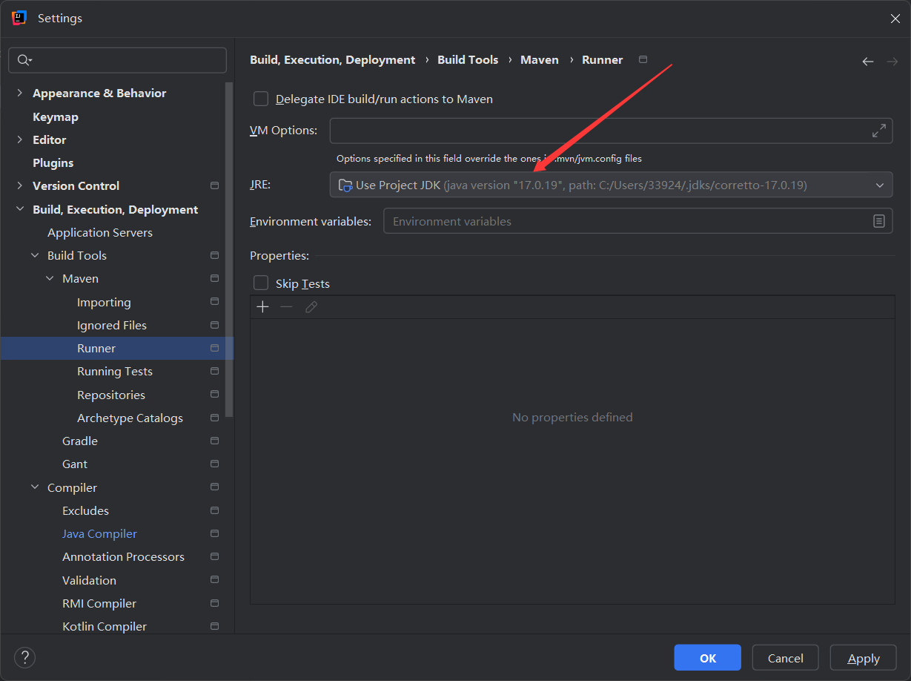The height and width of the screenshot is (681, 911).
Task: Enable Delegate IDE build/run actions to Maven
Action: tap(261, 99)
